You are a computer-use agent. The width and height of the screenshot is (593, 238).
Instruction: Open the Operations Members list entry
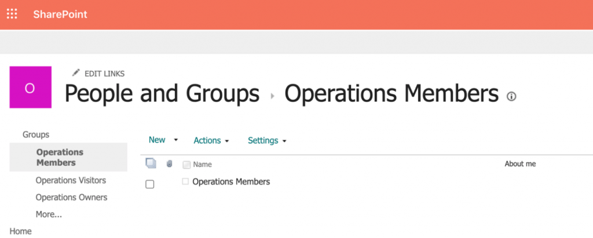pyautogui.click(x=231, y=182)
